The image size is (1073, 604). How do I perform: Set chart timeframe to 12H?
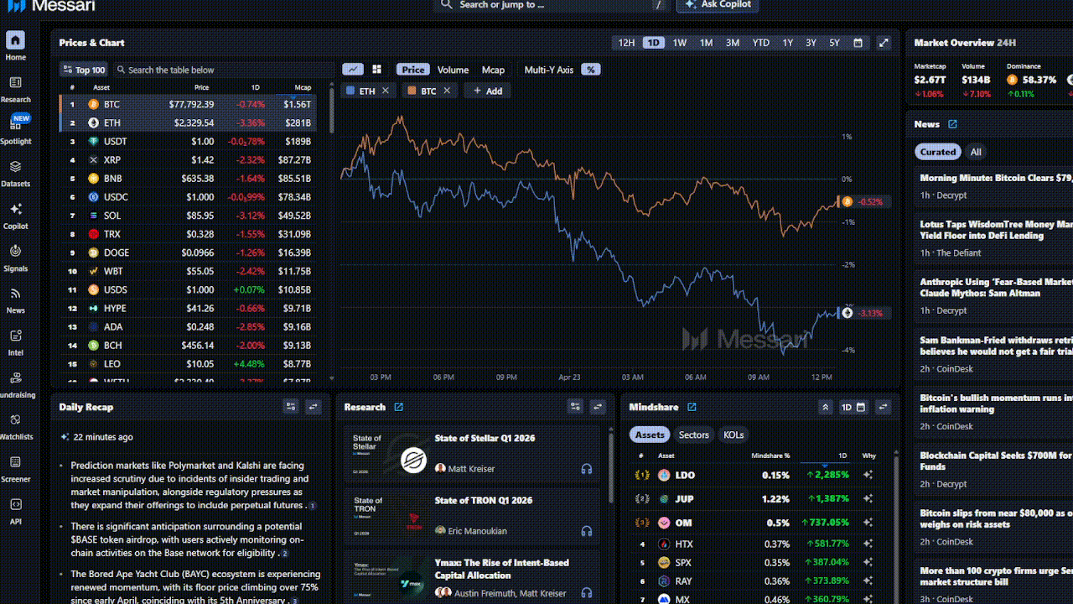pyautogui.click(x=626, y=43)
